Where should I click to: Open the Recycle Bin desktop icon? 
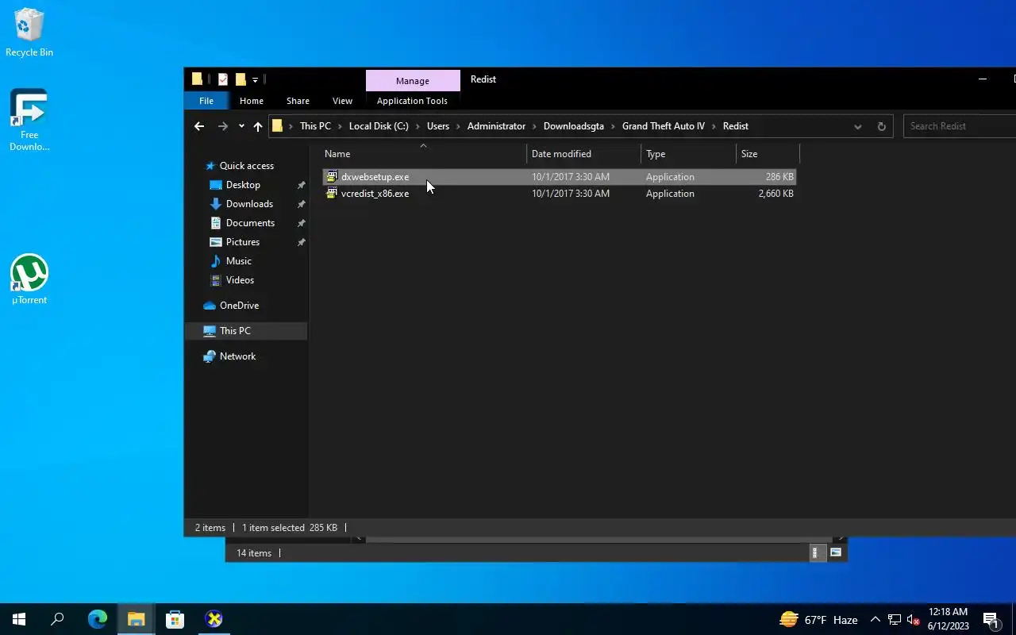tap(29, 33)
